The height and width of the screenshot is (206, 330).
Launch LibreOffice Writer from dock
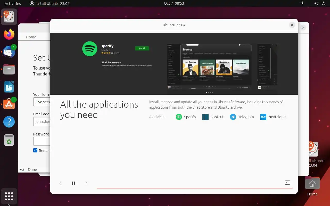9,87
